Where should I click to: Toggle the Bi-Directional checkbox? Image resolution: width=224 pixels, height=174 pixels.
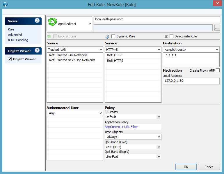pyautogui.click(x=55, y=36)
